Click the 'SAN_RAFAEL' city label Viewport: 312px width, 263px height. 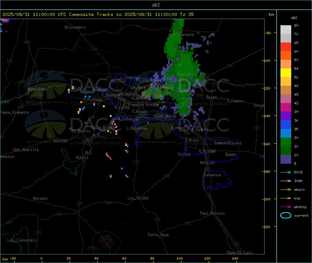pos(127,94)
